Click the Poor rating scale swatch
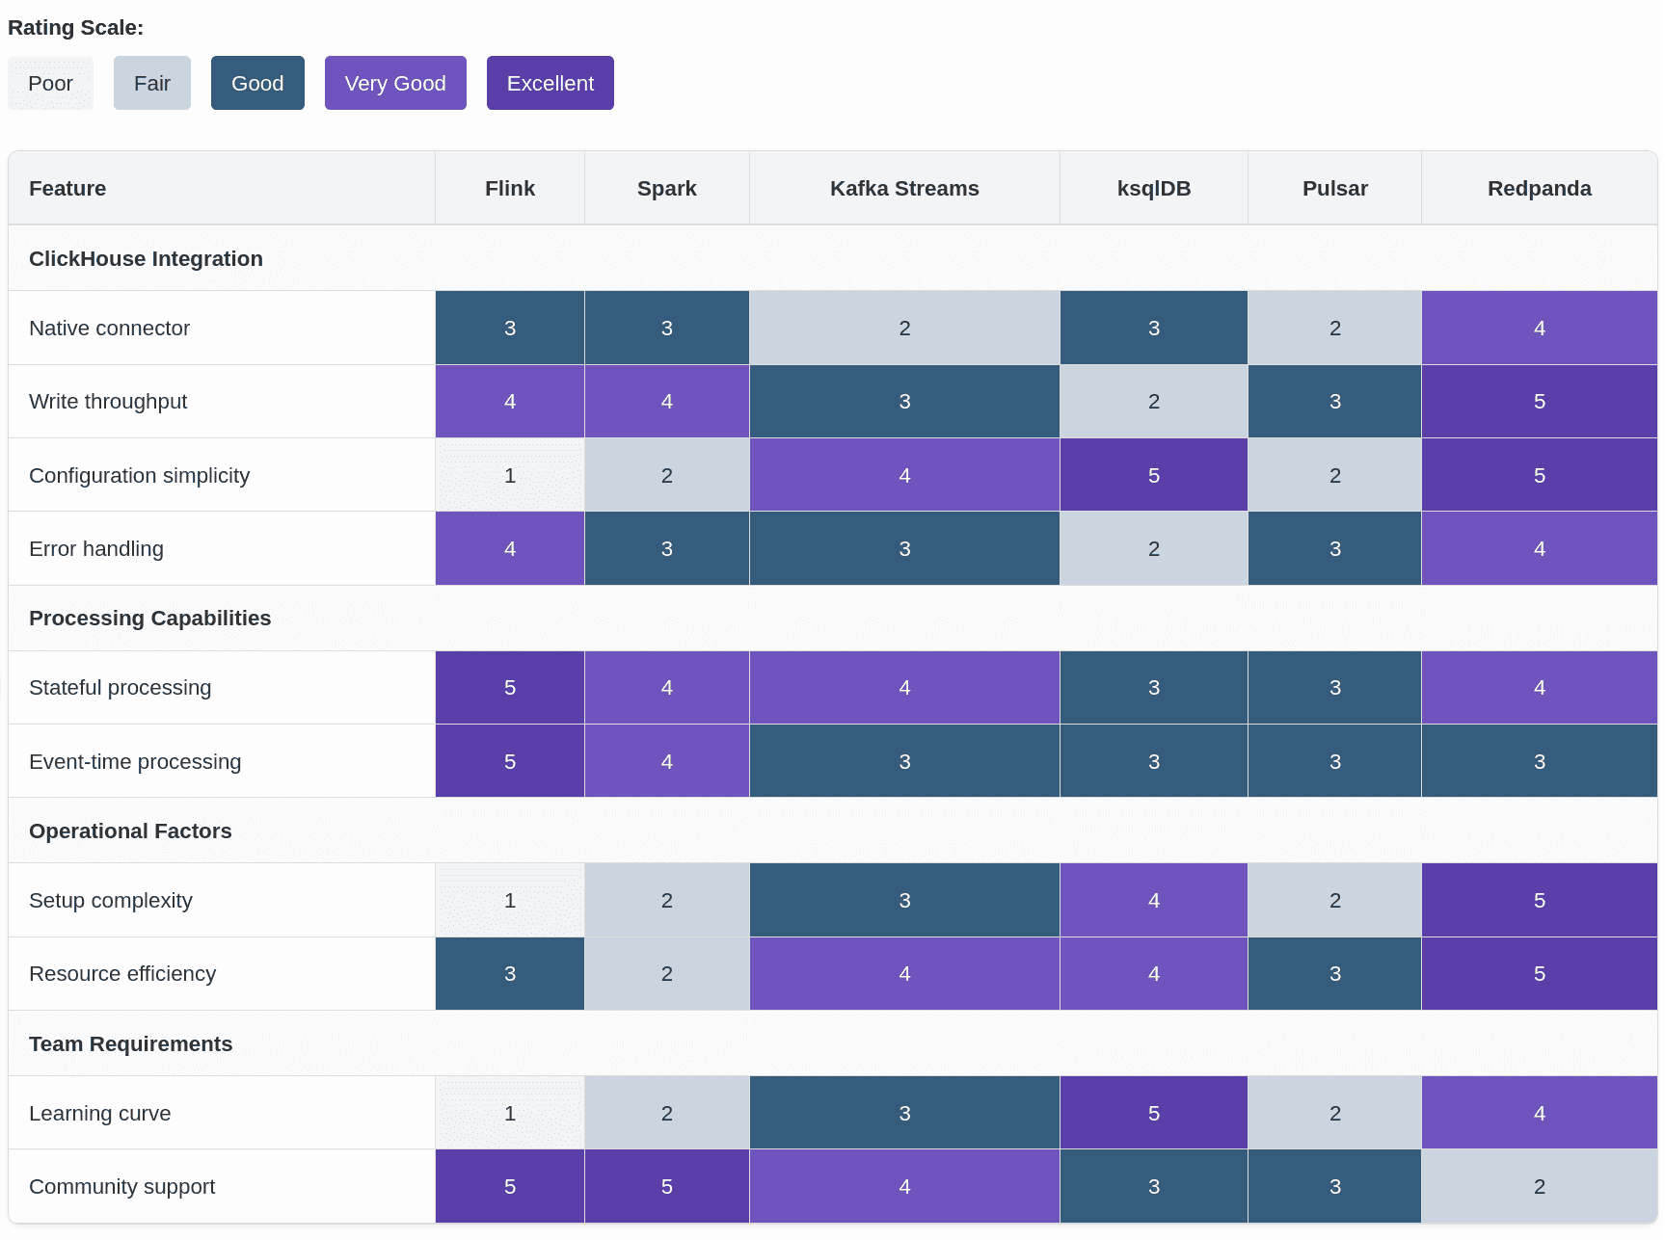The width and height of the screenshot is (1665, 1240). point(50,83)
